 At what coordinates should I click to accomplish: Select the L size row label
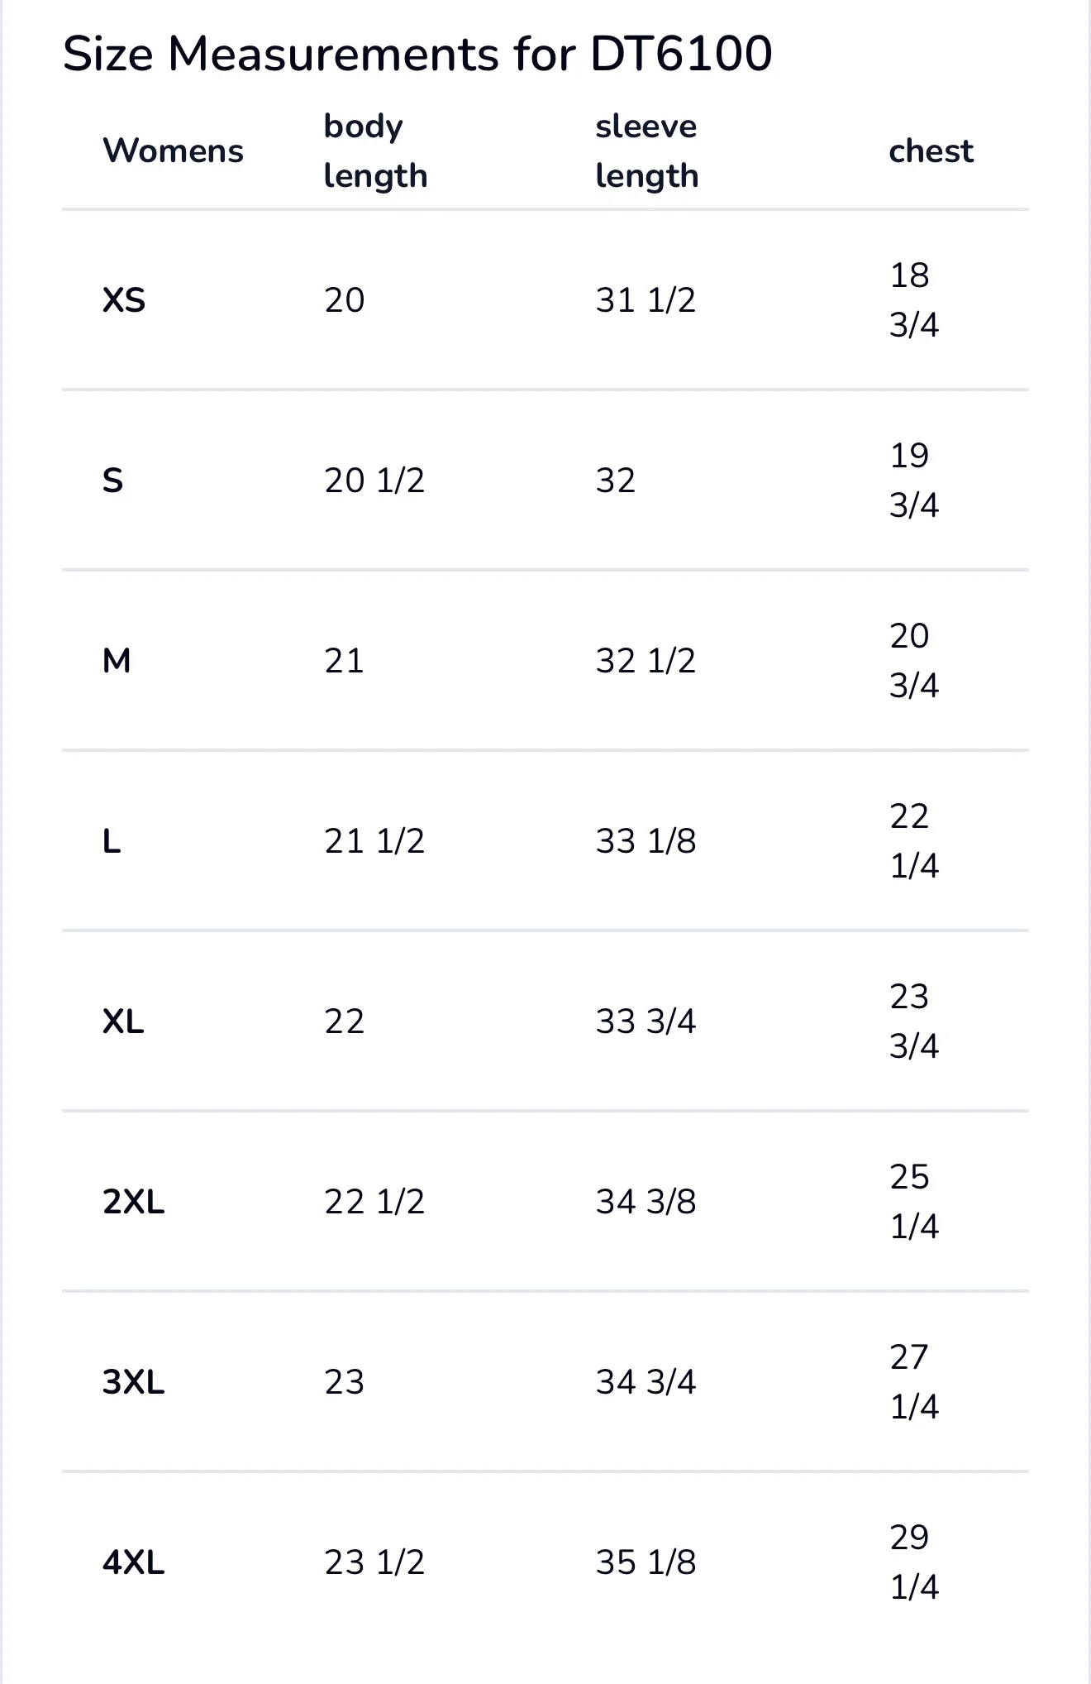click(x=112, y=841)
